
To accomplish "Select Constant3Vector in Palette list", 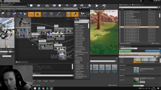I will pos(79,67).
